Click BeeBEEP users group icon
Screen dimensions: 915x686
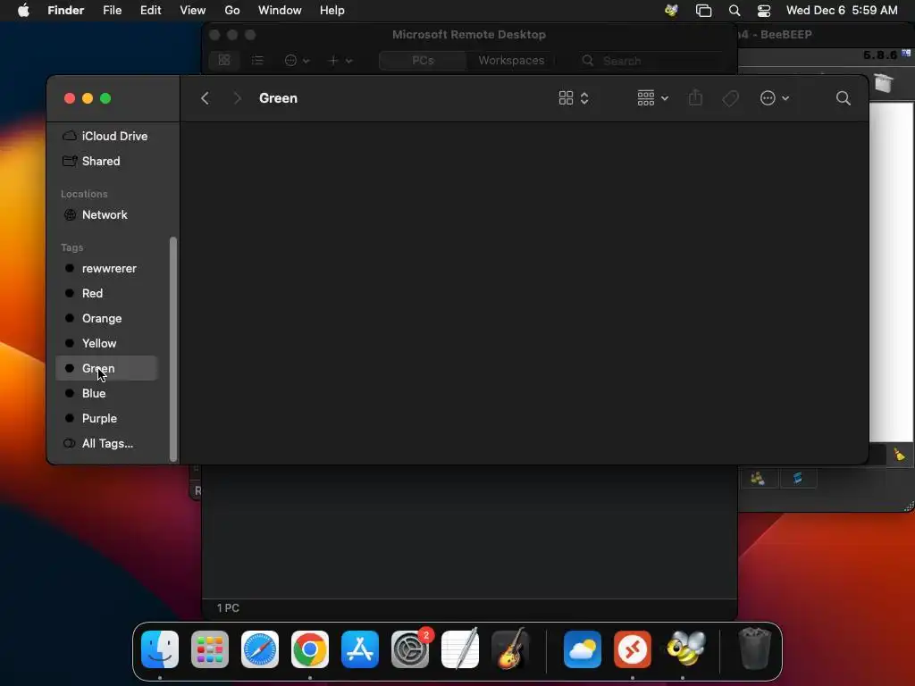758,479
